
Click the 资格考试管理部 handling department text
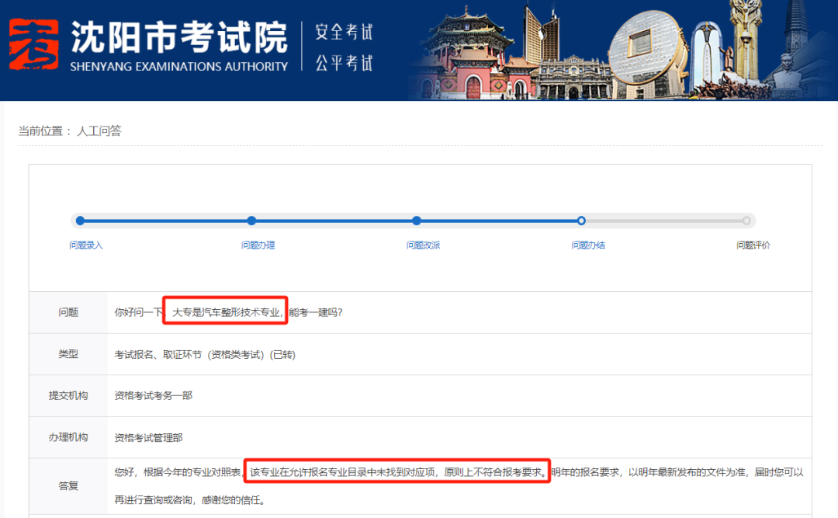tap(148, 437)
